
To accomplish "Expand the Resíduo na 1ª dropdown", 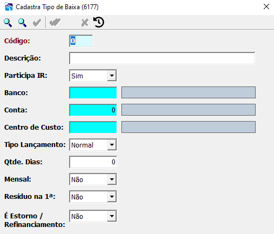I will point(112,197).
